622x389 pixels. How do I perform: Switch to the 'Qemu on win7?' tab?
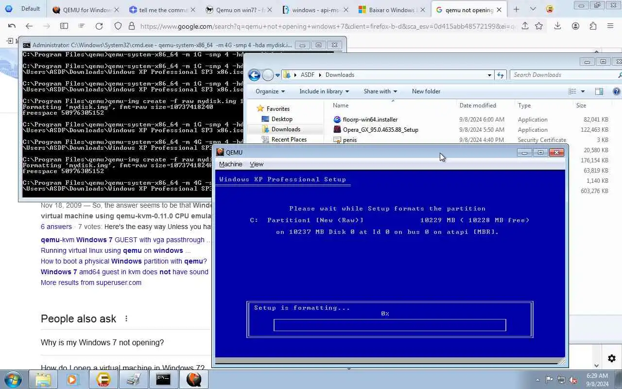[x=238, y=10]
